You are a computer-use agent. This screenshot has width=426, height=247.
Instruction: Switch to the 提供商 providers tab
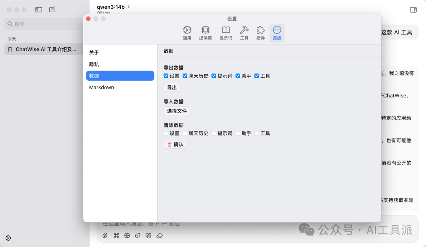coord(206,33)
